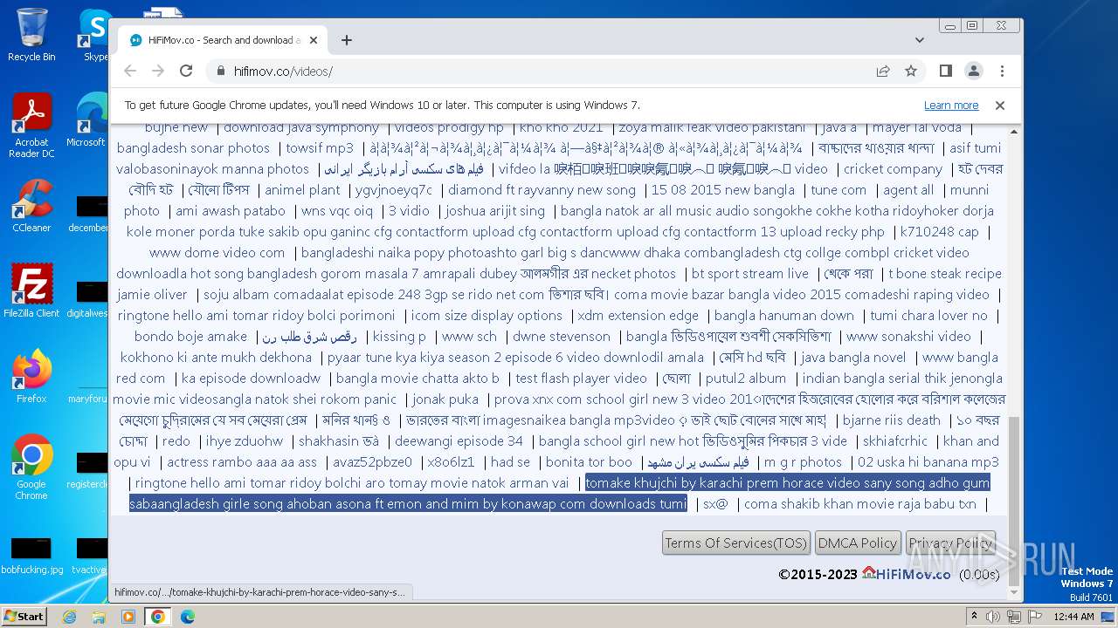Open 'bangladesh sonar photos' link
This screenshot has width=1118, height=628.
point(193,147)
